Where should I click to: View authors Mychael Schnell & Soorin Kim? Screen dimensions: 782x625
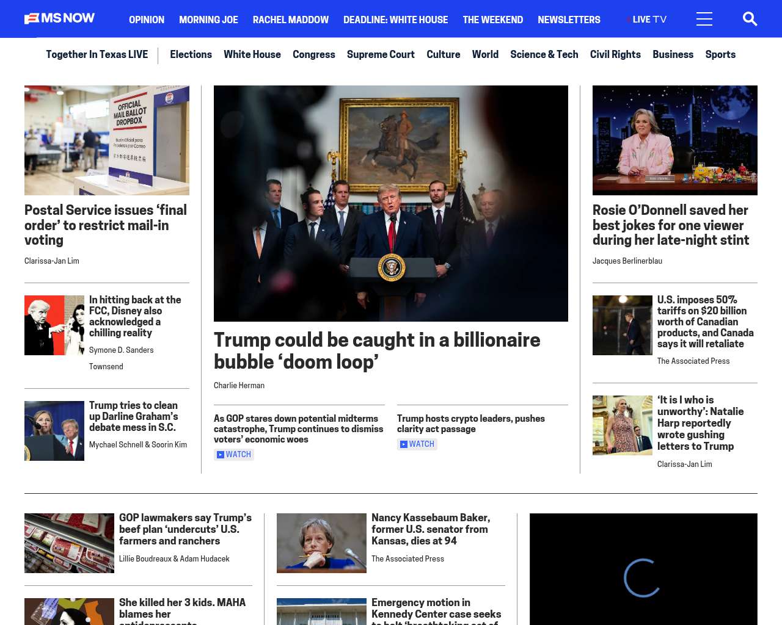click(x=138, y=445)
